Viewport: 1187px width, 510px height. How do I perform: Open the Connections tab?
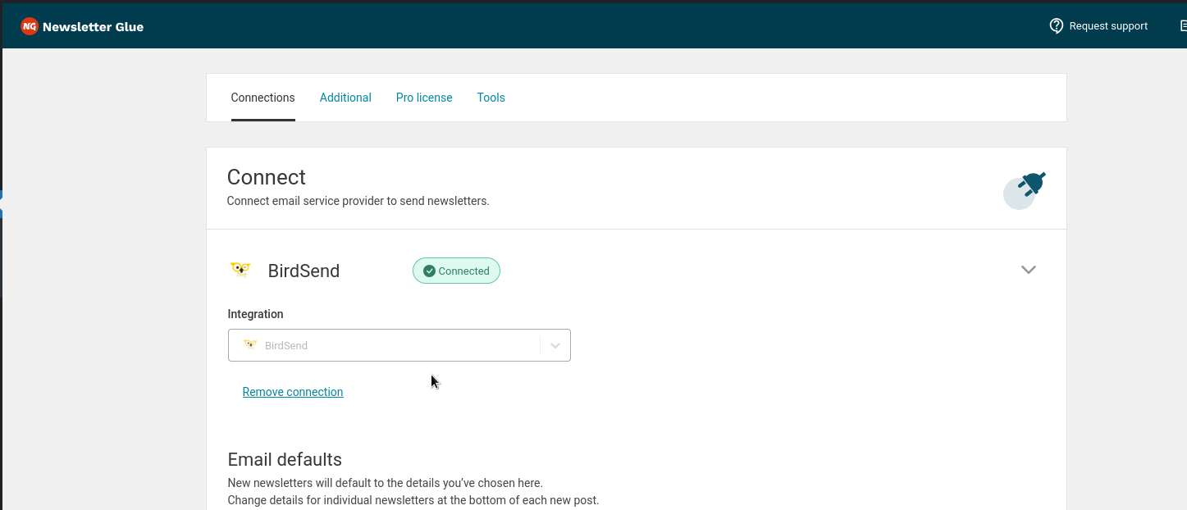point(263,98)
